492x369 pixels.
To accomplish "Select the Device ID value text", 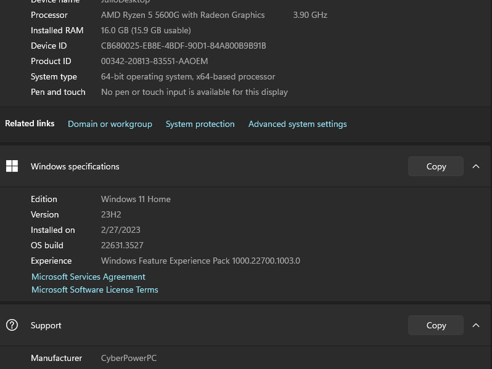I will click(183, 46).
